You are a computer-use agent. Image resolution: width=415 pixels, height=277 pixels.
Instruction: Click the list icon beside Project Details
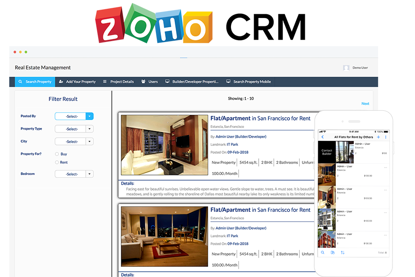105,82
